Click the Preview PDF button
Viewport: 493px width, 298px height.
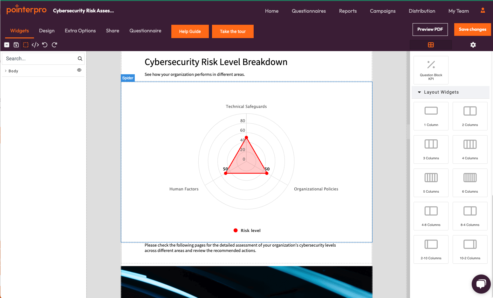click(430, 30)
